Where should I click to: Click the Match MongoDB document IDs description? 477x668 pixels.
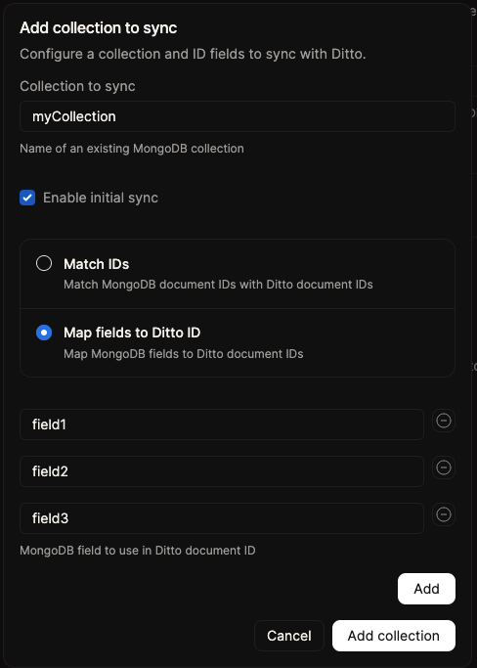point(218,285)
